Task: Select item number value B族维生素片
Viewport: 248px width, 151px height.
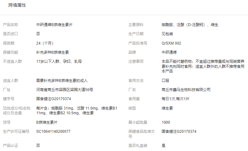Action: (47, 122)
